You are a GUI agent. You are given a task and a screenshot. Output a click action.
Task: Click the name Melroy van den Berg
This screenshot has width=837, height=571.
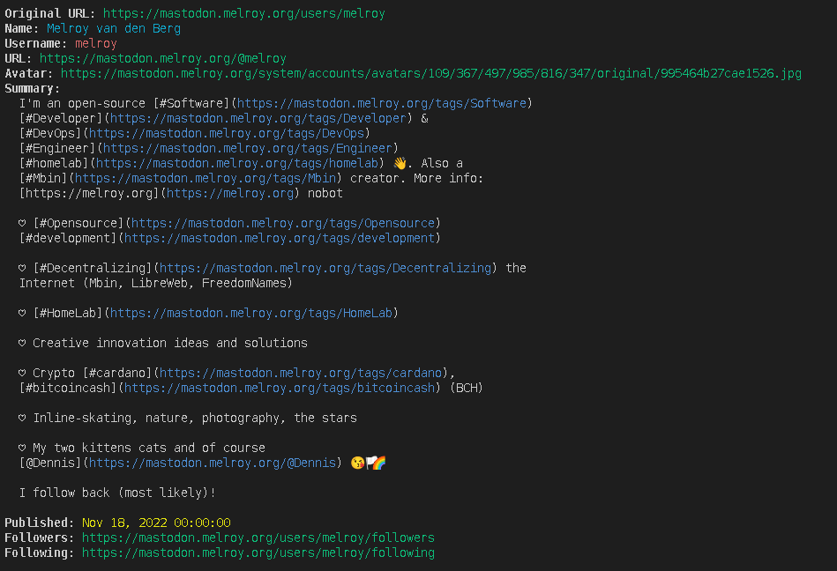tap(114, 28)
